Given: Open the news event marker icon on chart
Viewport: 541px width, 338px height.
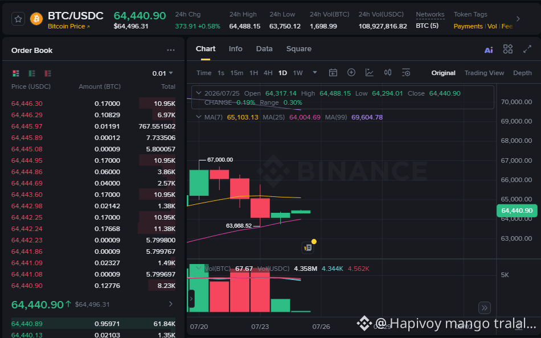Looking at the screenshot, I should click(x=308, y=248).
